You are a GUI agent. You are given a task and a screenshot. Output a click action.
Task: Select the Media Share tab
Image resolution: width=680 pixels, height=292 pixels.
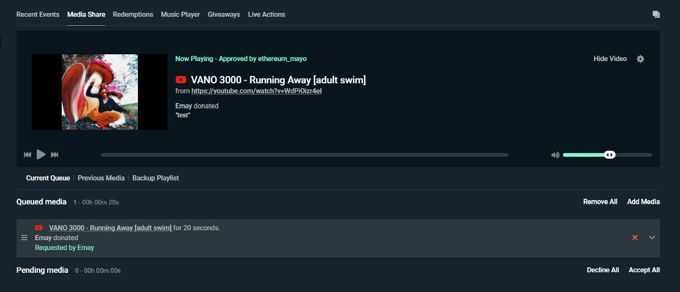86,14
